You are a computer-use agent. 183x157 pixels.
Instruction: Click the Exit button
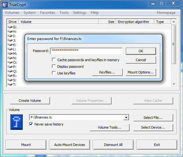(157, 145)
